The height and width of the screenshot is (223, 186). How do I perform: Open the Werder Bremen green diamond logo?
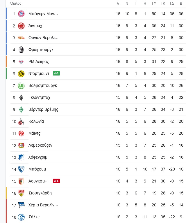(21, 110)
